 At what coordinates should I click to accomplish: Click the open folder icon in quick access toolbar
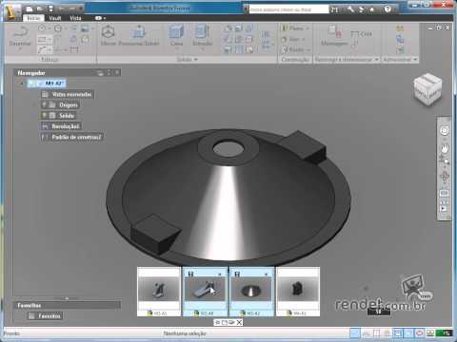click(40, 9)
